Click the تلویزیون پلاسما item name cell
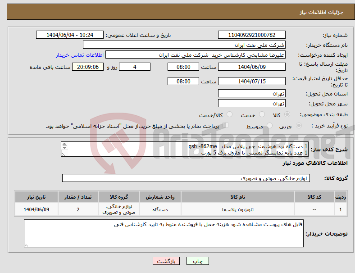Image resolution: width=355 pixels, height=273 pixels. (x=238, y=209)
